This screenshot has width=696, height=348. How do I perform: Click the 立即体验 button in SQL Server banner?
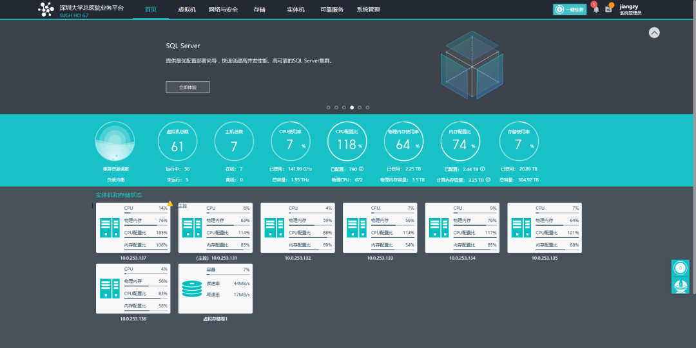188,87
